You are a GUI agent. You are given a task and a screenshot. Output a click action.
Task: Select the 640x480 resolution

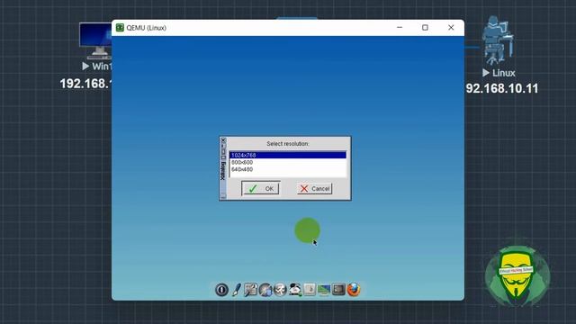pos(288,169)
